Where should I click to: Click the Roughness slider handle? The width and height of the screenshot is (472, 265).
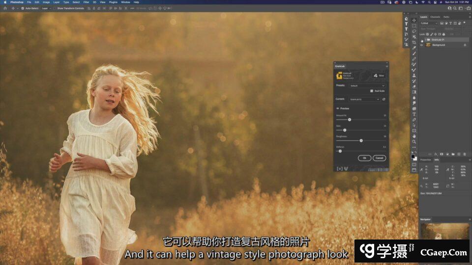click(x=361, y=140)
